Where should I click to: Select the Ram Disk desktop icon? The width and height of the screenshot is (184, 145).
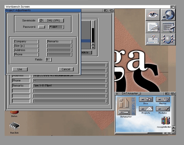[x=14, y=126]
